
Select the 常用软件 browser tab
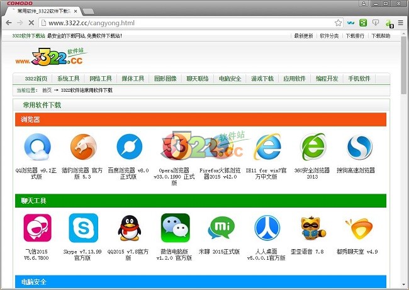(x=43, y=11)
